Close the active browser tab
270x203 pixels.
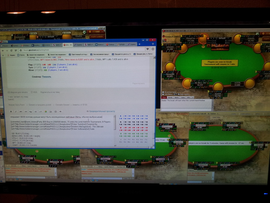coord(71,45)
